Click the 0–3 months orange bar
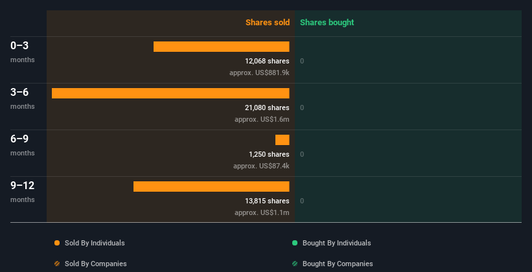This screenshot has height=272, width=532. (222, 47)
